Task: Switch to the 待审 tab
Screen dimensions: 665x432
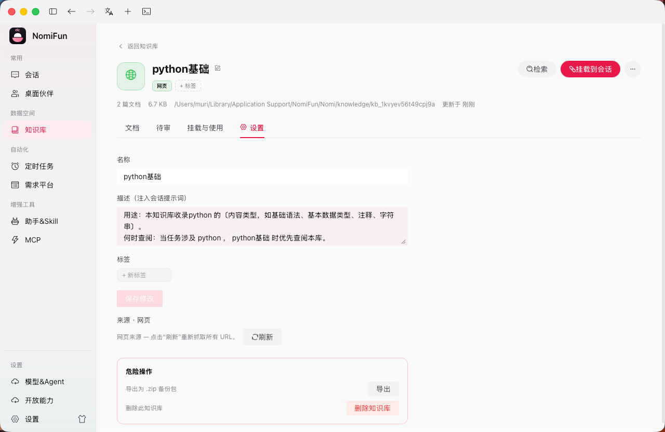Action: (164, 128)
